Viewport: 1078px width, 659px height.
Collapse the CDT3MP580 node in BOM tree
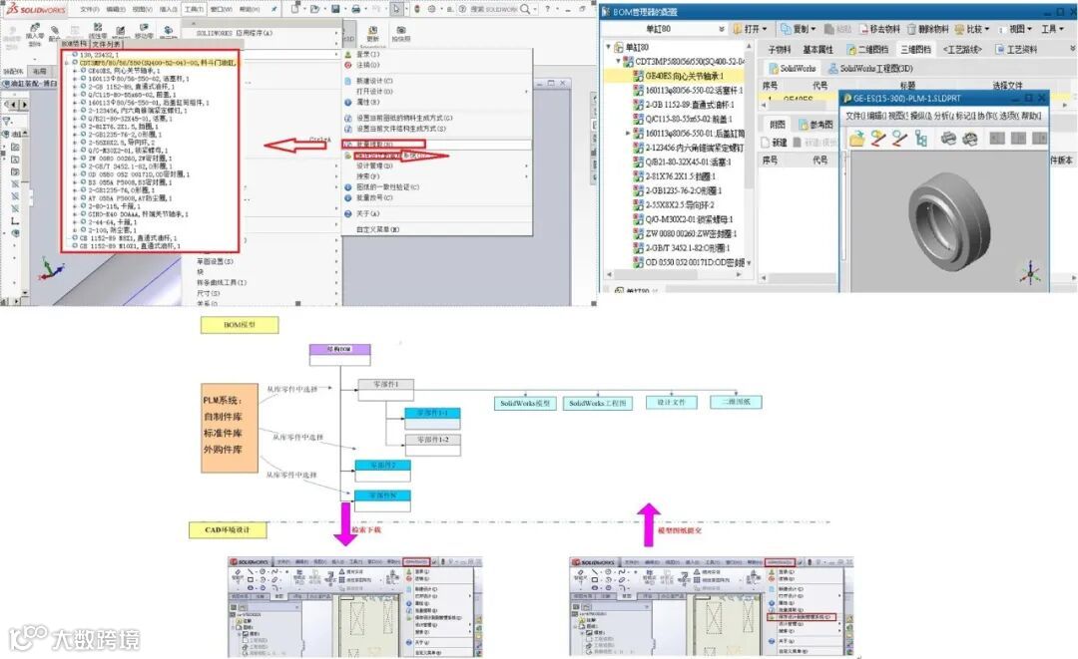(618, 61)
